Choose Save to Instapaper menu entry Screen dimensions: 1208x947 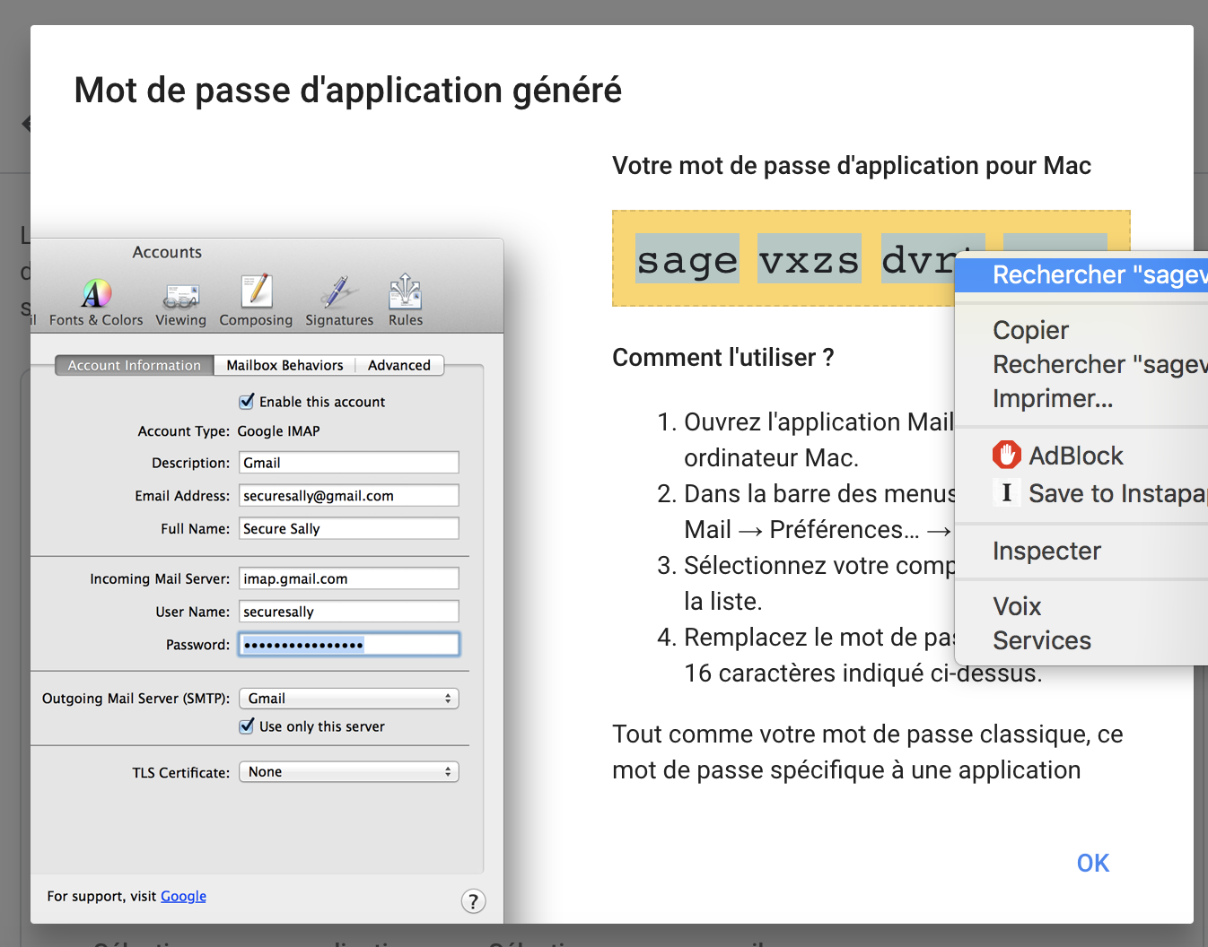click(x=1081, y=493)
